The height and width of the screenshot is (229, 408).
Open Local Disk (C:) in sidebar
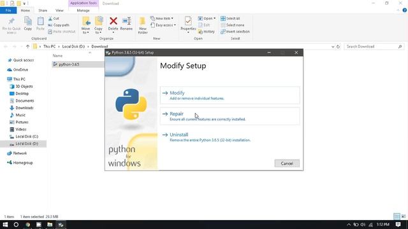(27, 136)
